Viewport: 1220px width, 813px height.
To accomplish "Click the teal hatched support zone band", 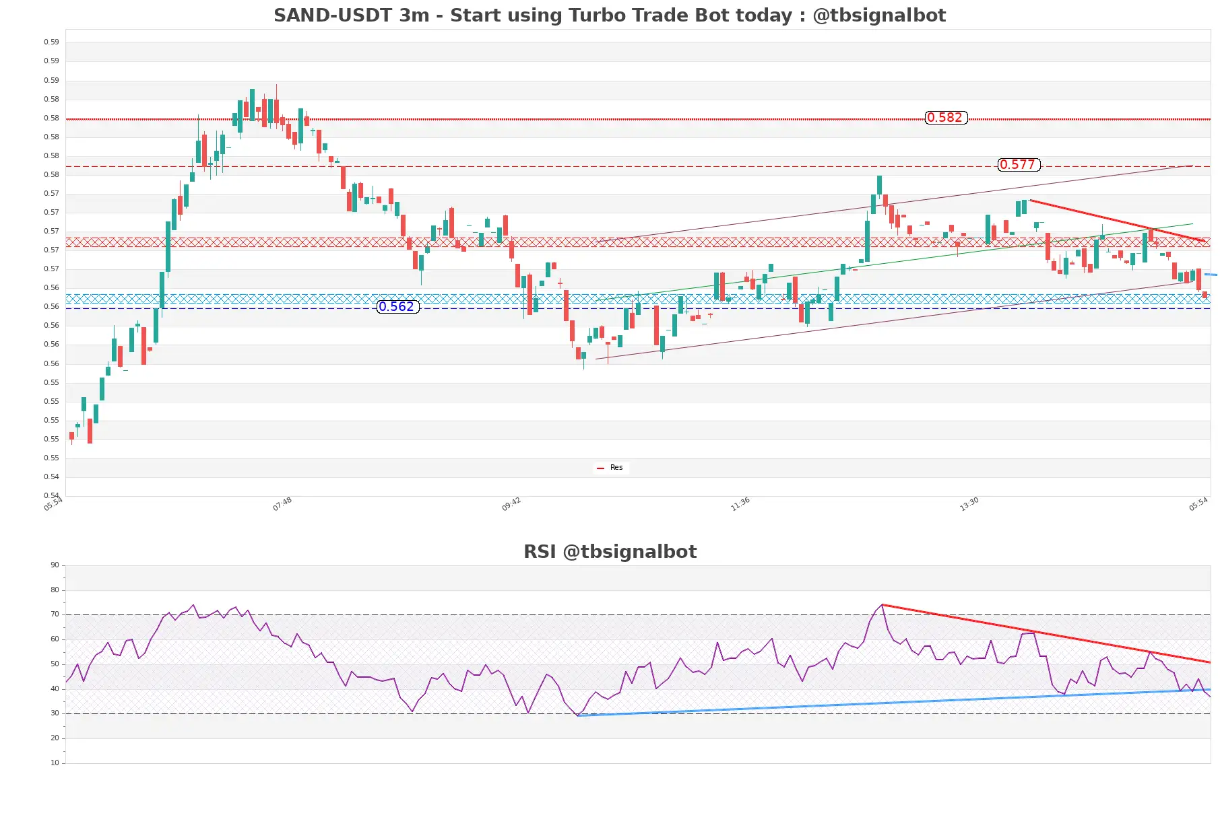I will pyautogui.click(x=638, y=299).
